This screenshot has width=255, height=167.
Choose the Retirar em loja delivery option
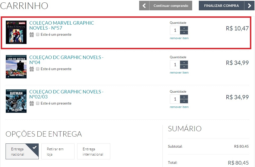(x=58, y=151)
